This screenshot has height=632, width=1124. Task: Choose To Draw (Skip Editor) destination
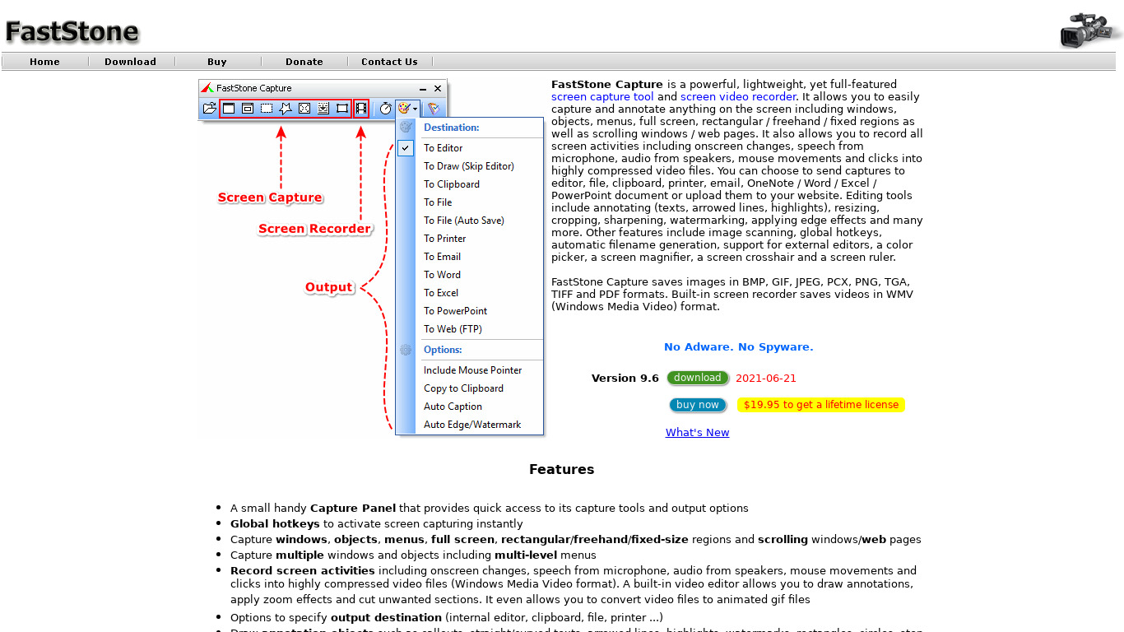(469, 166)
